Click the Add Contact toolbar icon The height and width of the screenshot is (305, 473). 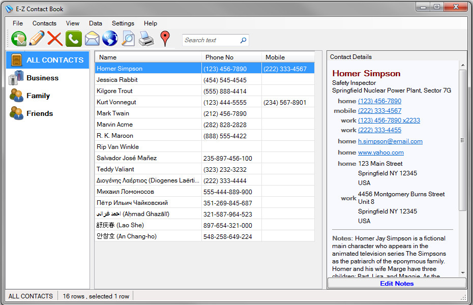[19, 39]
